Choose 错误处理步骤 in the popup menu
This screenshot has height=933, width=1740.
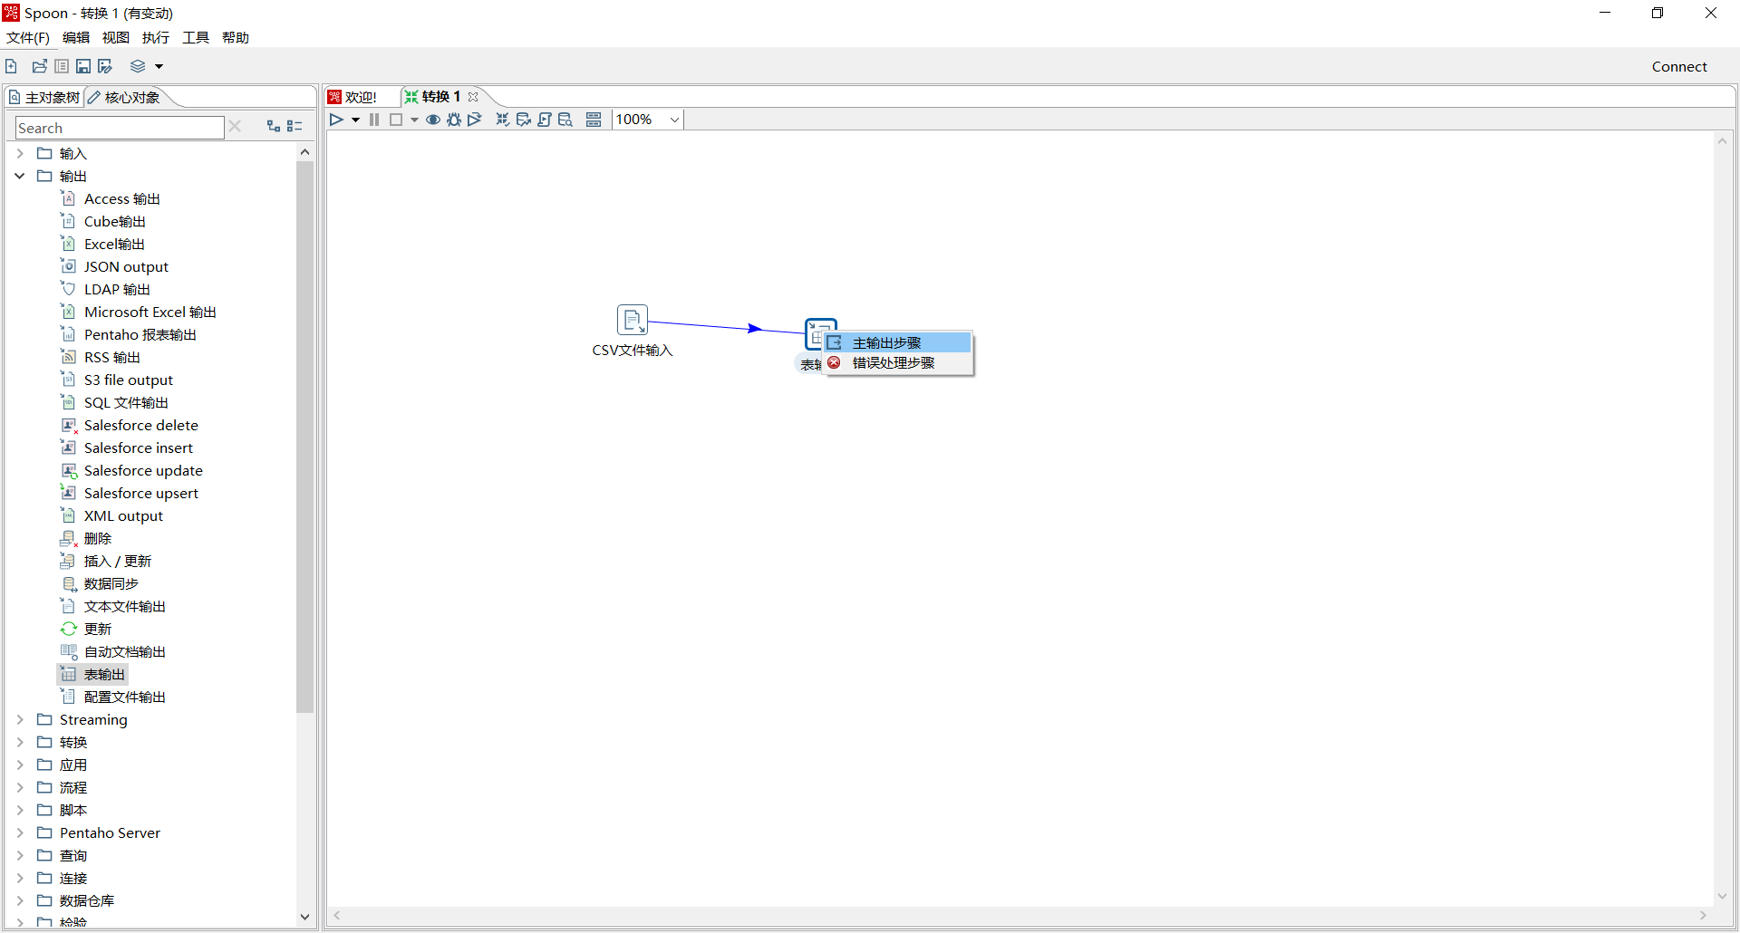893,362
